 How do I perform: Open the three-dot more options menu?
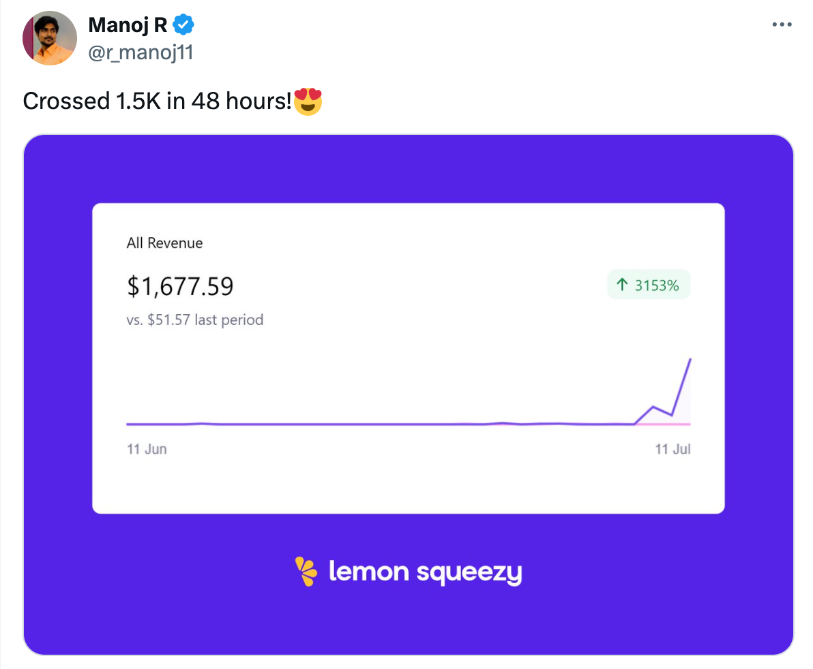(x=782, y=25)
